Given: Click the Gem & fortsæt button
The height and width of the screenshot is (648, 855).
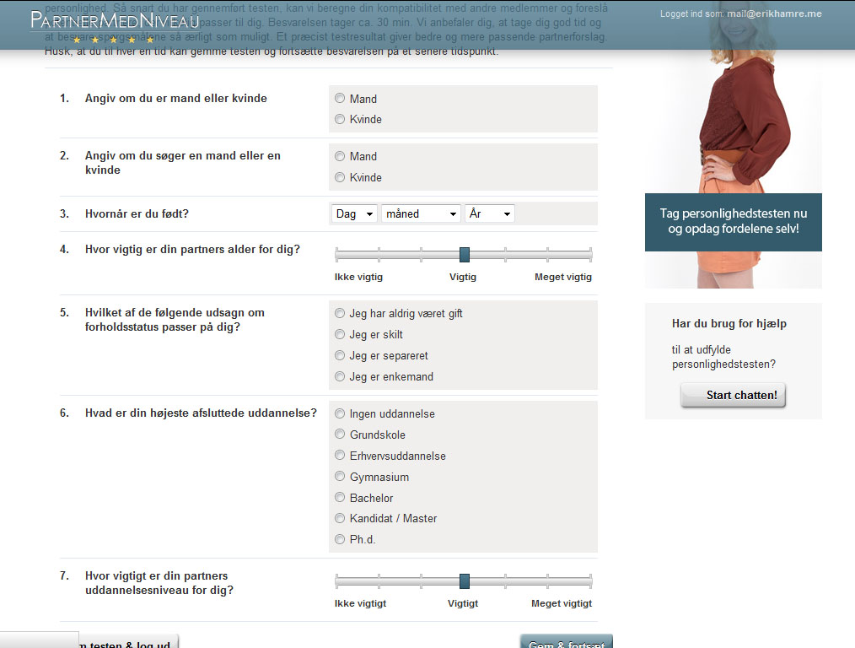Looking at the screenshot, I should (566, 642).
